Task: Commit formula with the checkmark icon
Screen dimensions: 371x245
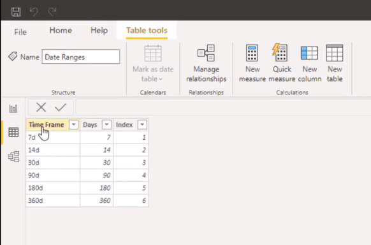Action: 61,107
